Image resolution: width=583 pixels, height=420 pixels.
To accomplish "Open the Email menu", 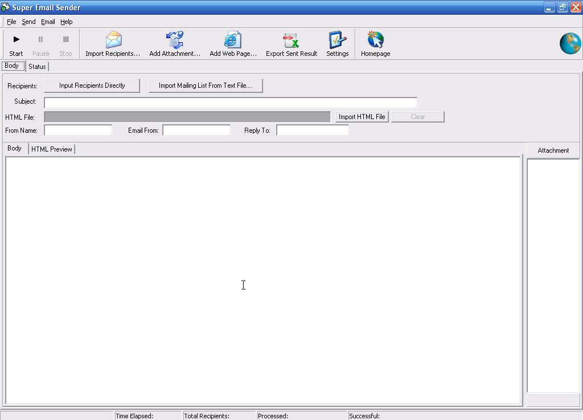I will (x=47, y=22).
